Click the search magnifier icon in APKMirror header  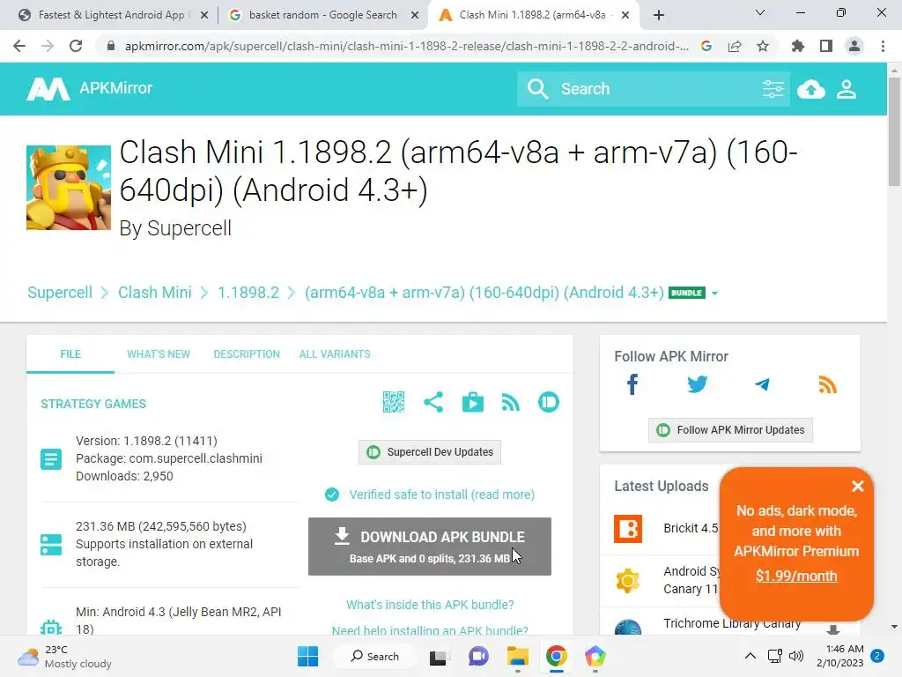(538, 89)
